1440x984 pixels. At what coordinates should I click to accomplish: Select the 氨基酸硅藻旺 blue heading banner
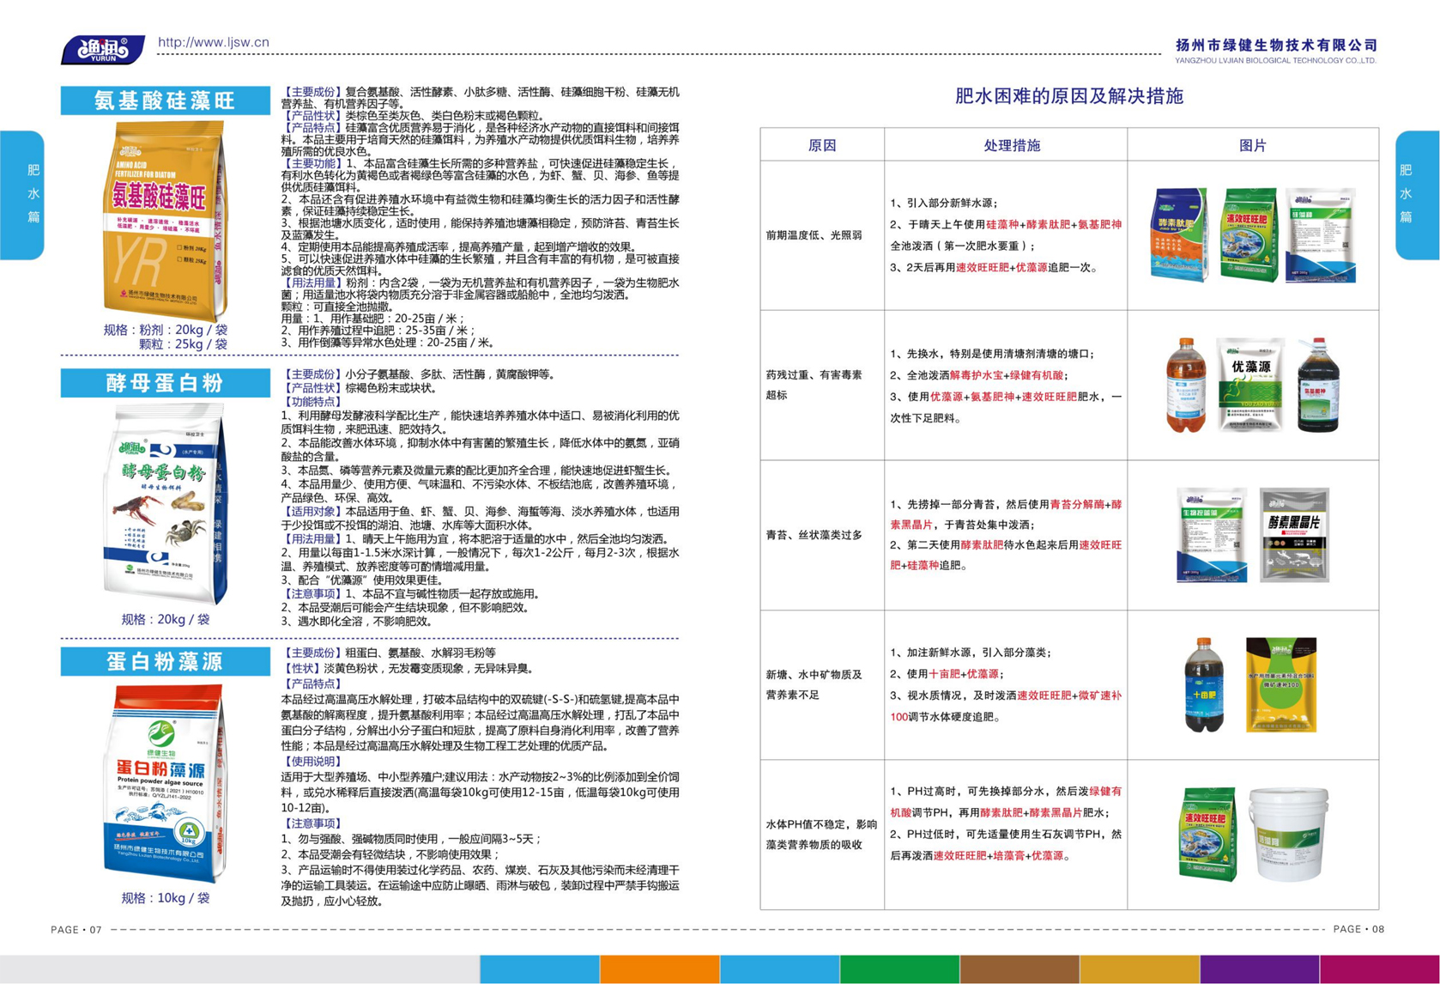(165, 100)
